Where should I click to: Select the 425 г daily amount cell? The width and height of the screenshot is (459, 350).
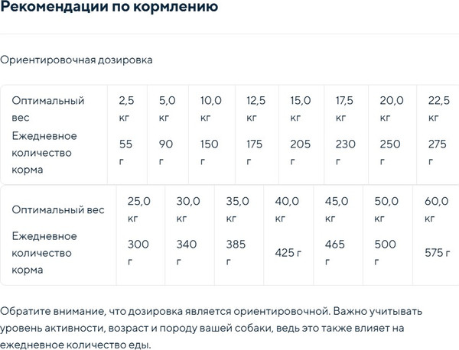(x=288, y=253)
